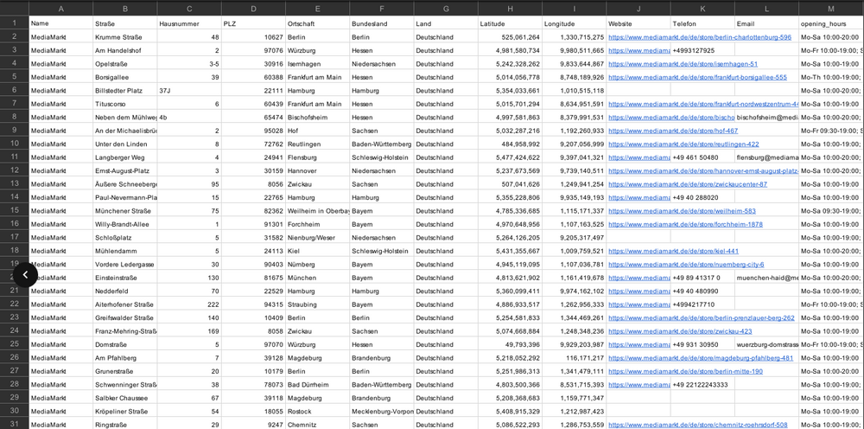This screenshot has height=429, width=864.
Task: Select the '37J' house number cell
Action: pyautogui.click(x=189, y=91)
